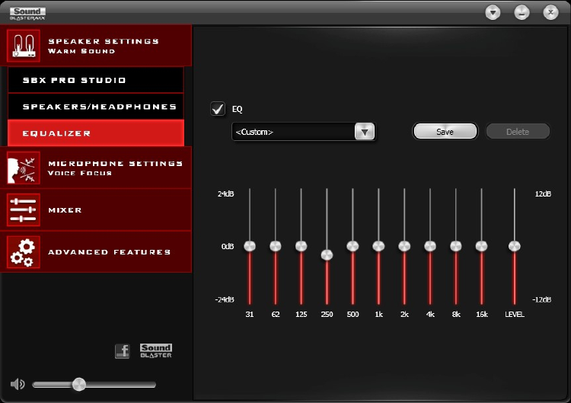Click the 8k band slider knob
Viewport: 571px width, 403px height.
[456, 246]
